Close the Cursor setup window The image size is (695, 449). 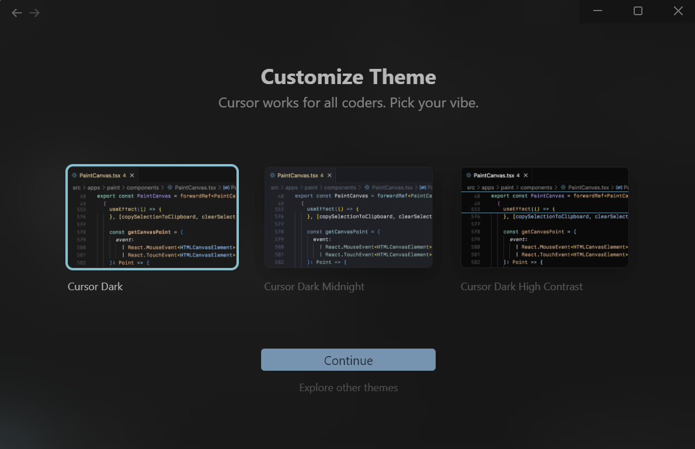[678, 11]
